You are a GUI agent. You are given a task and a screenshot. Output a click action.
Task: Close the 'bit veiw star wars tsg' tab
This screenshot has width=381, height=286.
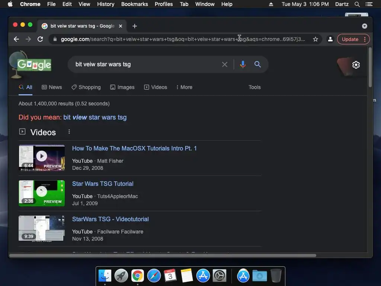(121, 26)
